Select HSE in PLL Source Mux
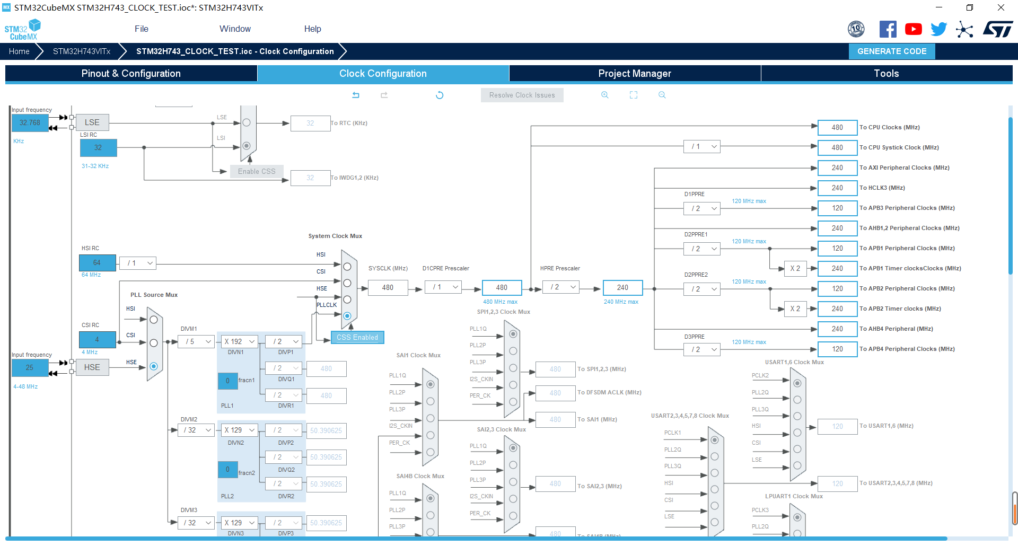This screenshot has height=546, width=1018. click(x=154, y=366)
